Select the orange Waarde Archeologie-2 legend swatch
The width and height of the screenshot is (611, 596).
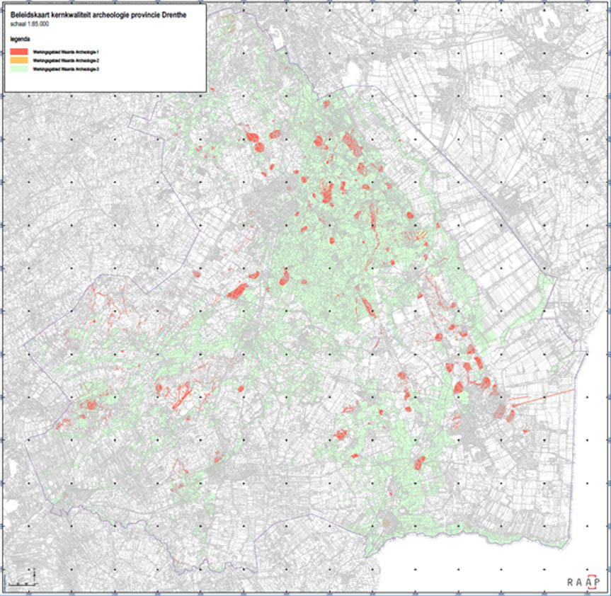(18, 62)
